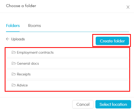This screenshot has width=134, height=110.
Task: Confirm with the Select location button
Action: pos(113,104)
